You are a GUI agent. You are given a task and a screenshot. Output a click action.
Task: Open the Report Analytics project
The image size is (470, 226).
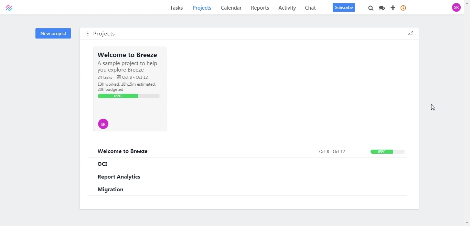tap(119, 177)
